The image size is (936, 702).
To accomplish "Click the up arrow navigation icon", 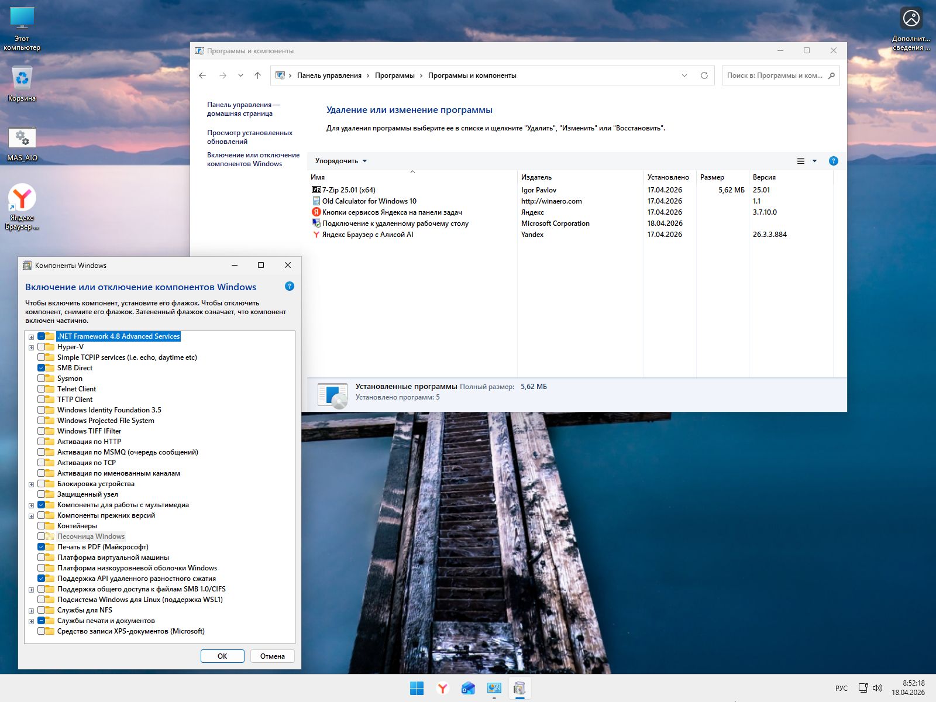I will coord(257,75).
